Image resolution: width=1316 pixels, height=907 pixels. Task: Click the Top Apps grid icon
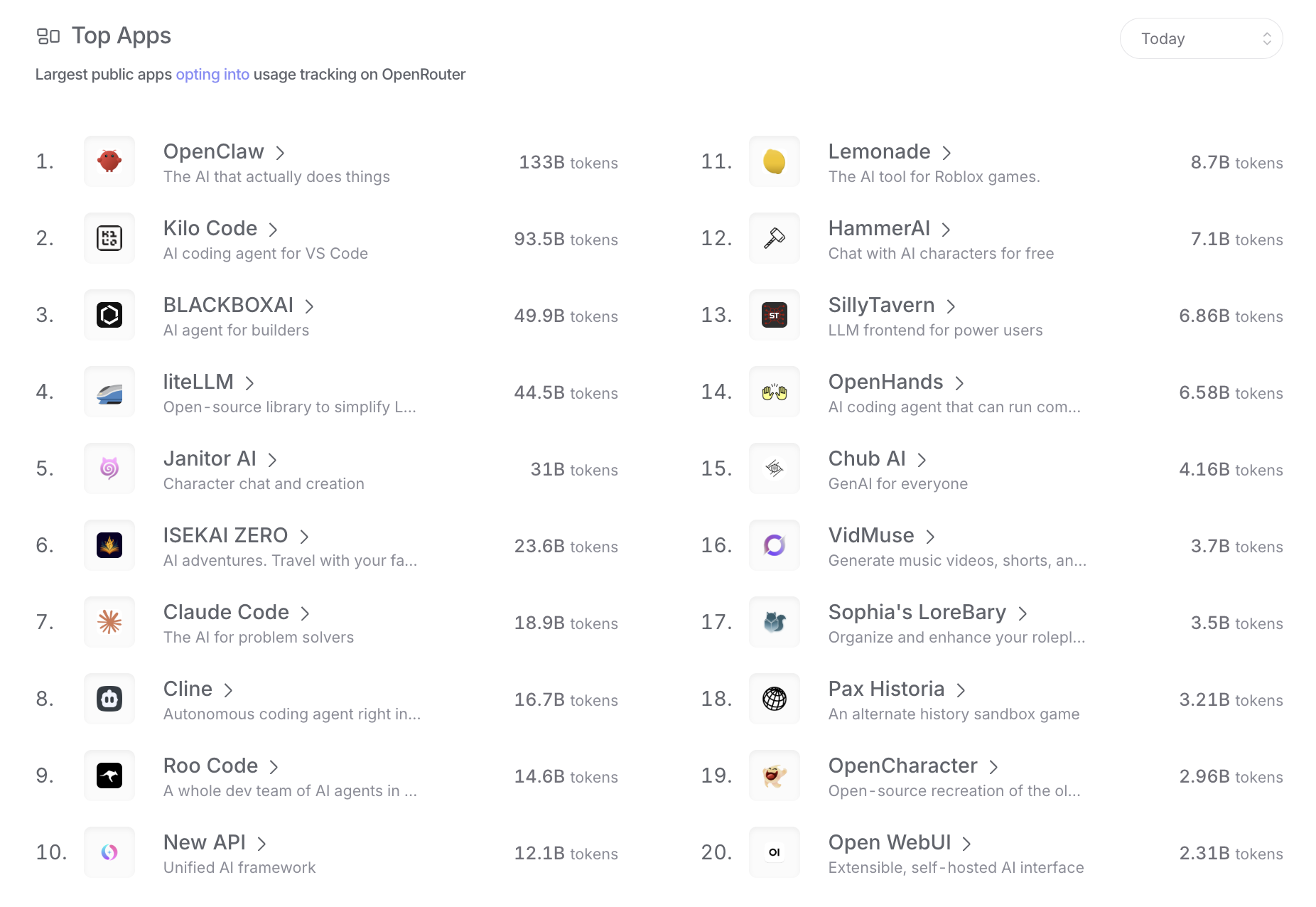click(x=48, y=36)
